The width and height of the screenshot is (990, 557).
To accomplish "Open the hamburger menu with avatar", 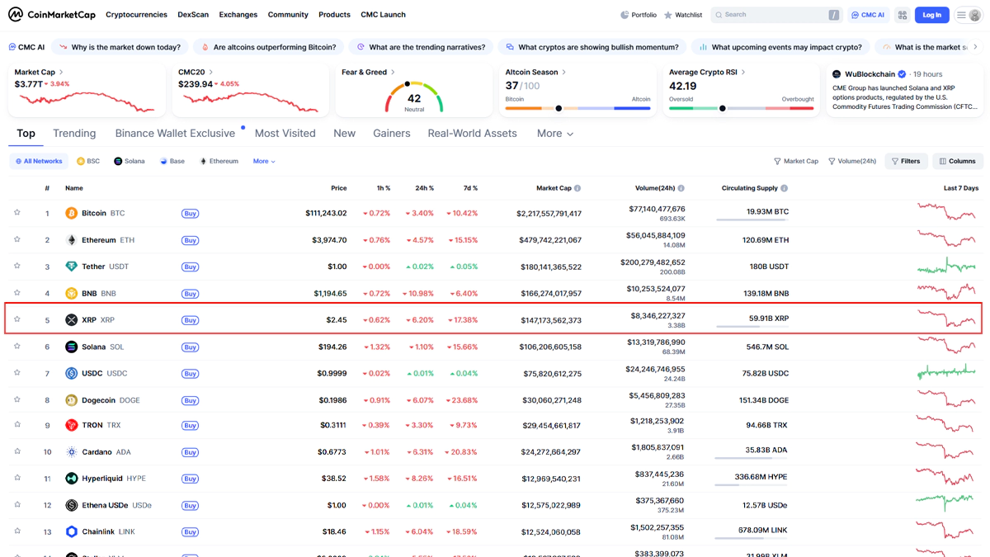I will coord(969,15).
